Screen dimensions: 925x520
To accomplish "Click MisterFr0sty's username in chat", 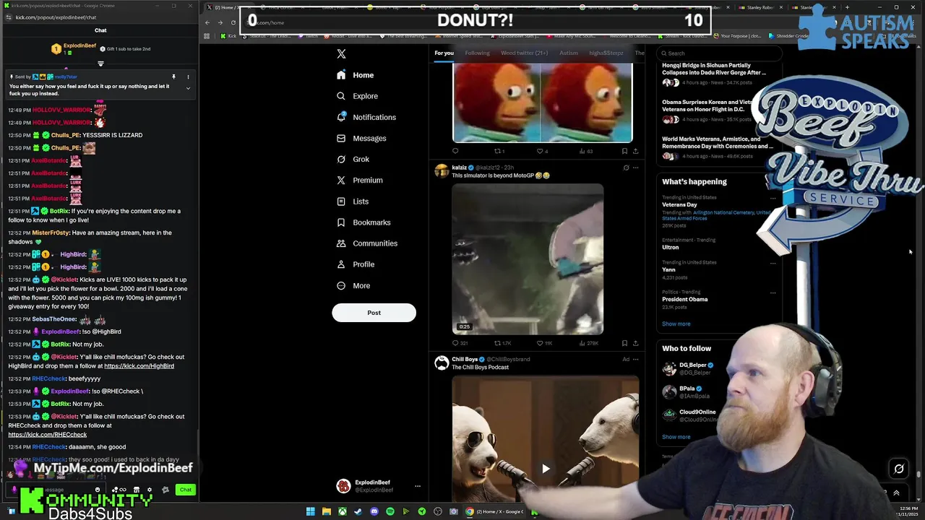I will [x=51, y=233].
